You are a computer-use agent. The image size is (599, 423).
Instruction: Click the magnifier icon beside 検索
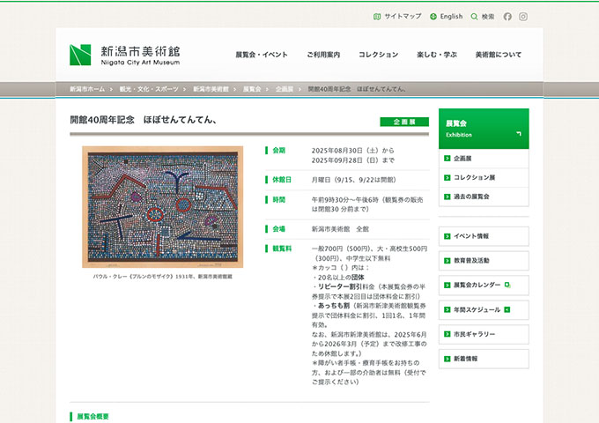(x=475, y=17)
